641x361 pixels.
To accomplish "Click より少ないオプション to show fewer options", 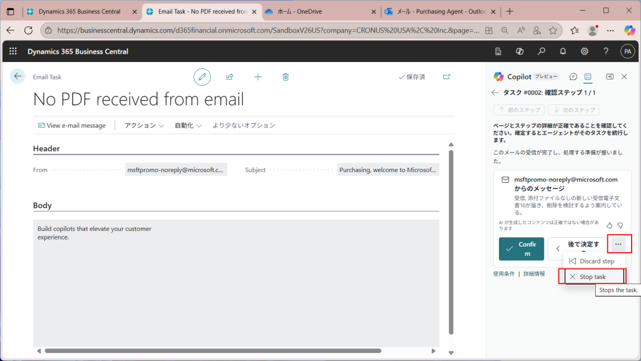I will tap(244, 125).
